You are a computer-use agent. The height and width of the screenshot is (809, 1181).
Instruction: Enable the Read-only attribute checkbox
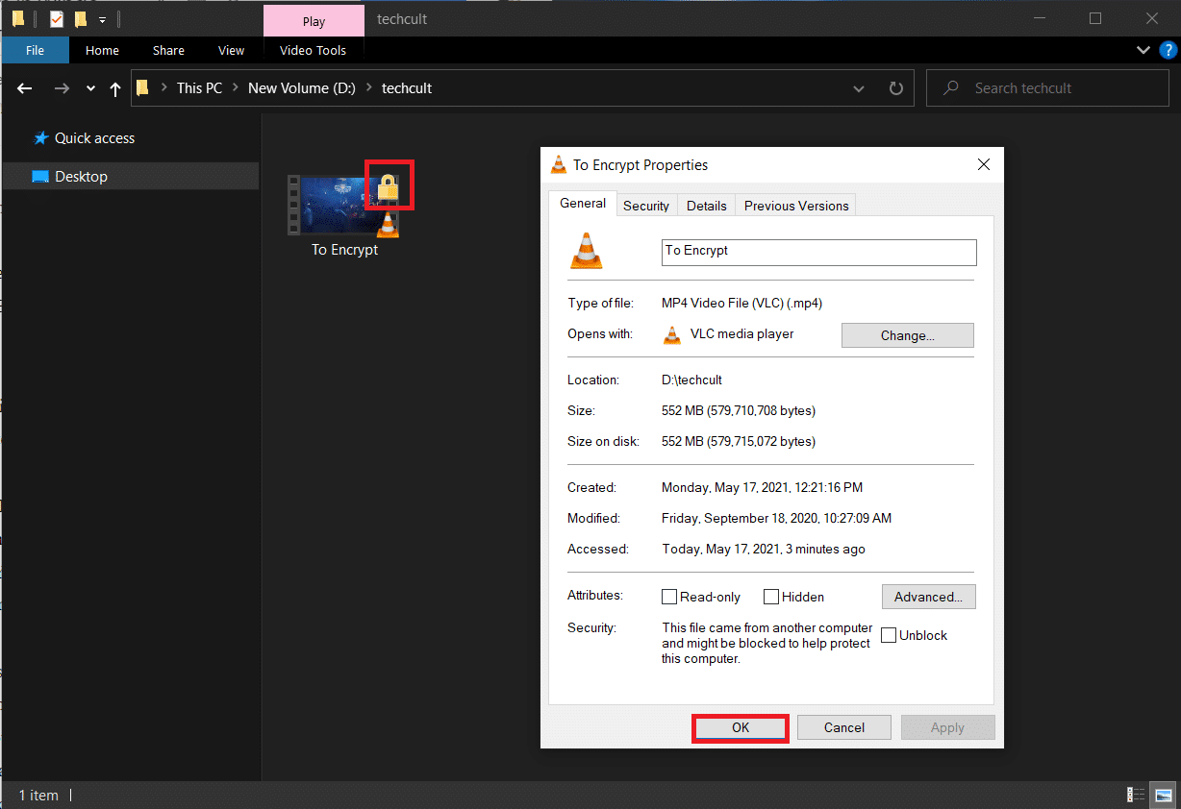[x=669, y=597]
